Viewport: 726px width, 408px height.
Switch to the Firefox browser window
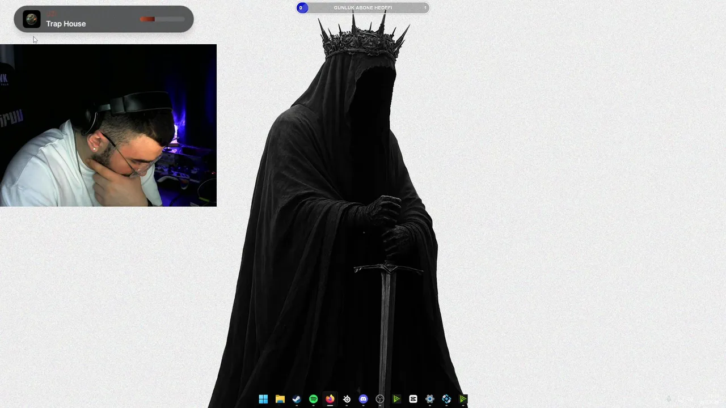pos(330,399)
